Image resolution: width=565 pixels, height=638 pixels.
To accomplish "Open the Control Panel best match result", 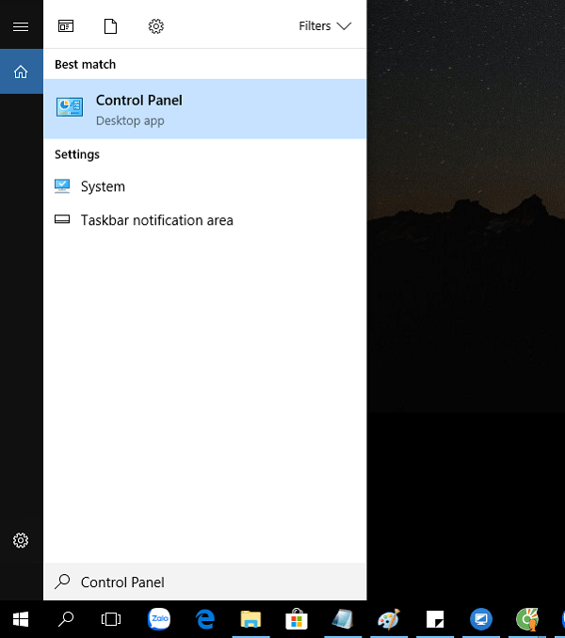I will point(204,109).
